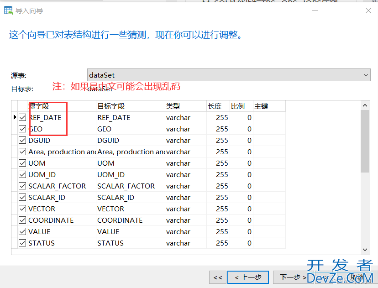Image resolution: width=378 pixels, height=288 pixels.
Task: Click the length 255 cell for SCALAR_FACTOR
Action: (x=218, y=186)
